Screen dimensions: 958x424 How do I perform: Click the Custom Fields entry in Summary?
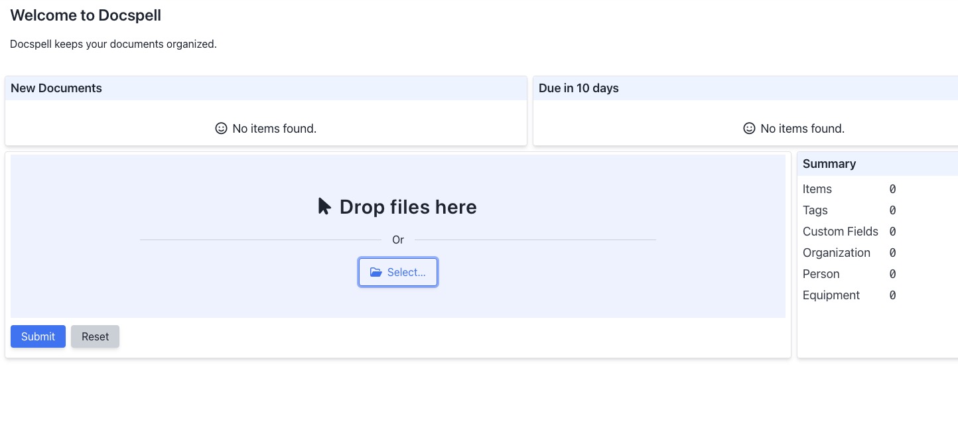click(841, 232)
